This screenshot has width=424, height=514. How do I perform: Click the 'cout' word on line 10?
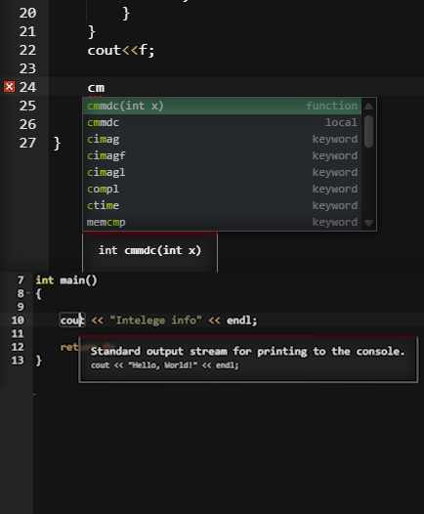(72, 321)
